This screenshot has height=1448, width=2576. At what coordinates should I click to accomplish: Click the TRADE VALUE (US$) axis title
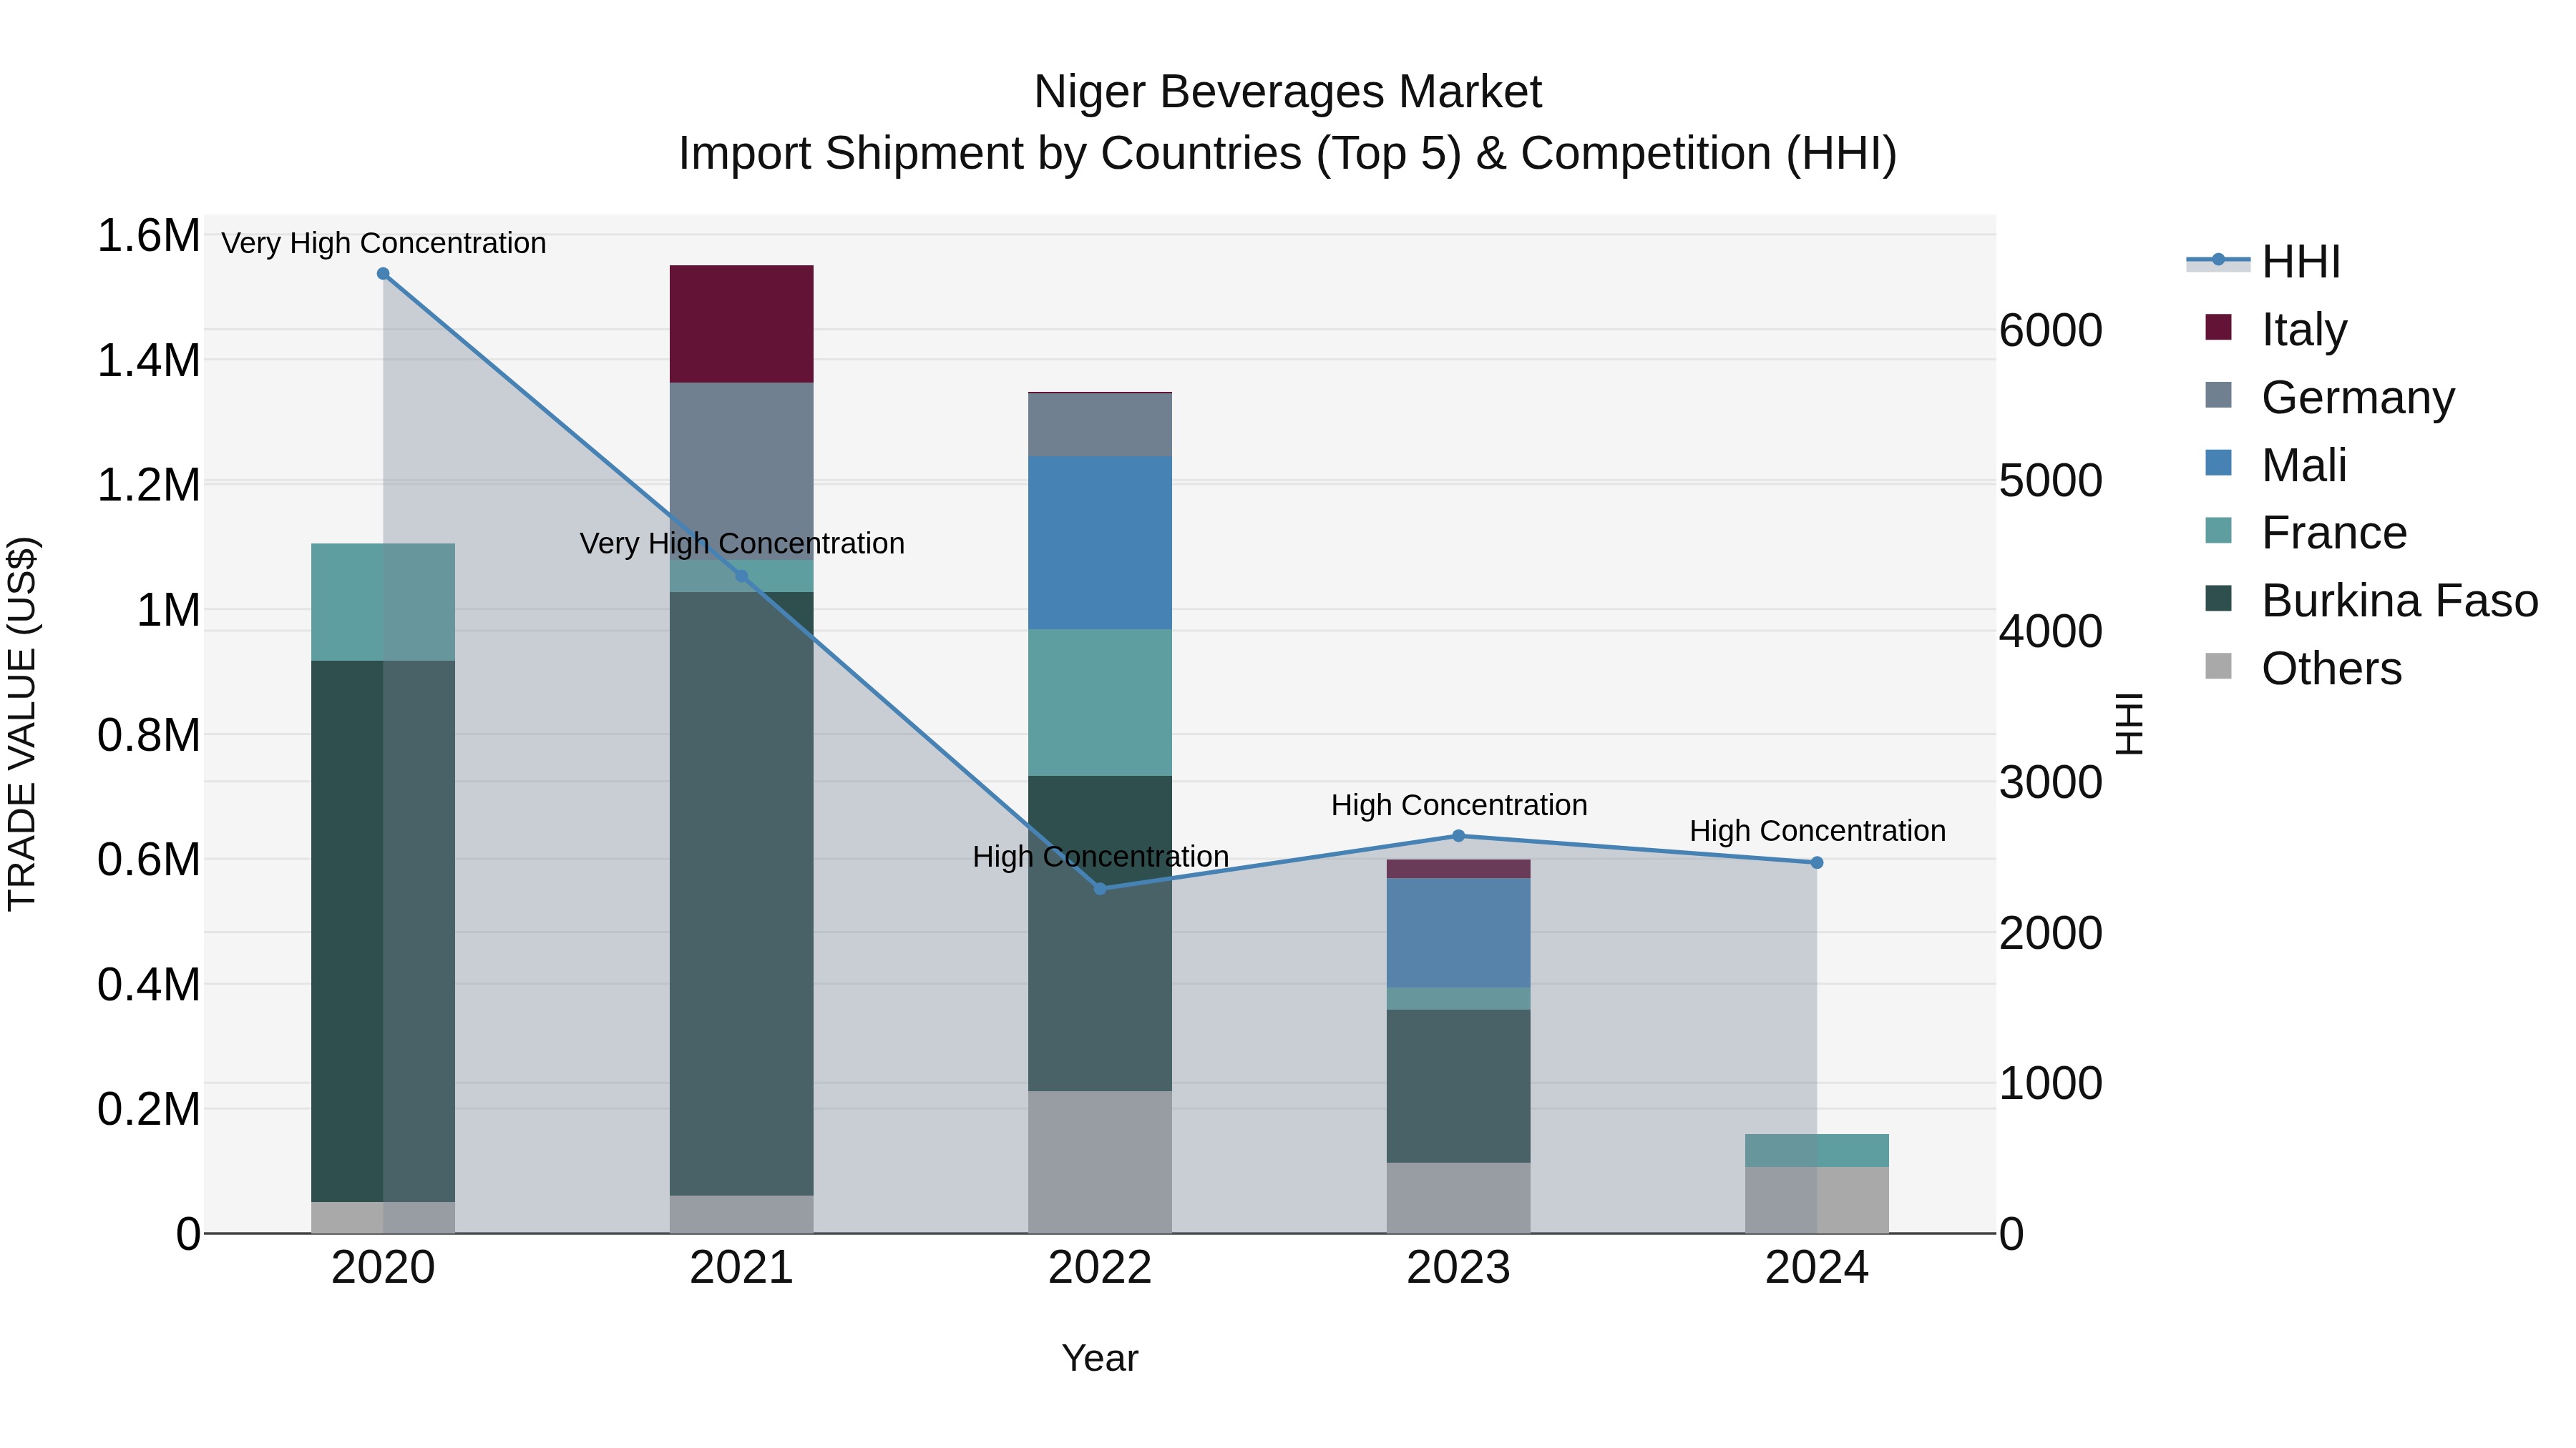point(23,724)
